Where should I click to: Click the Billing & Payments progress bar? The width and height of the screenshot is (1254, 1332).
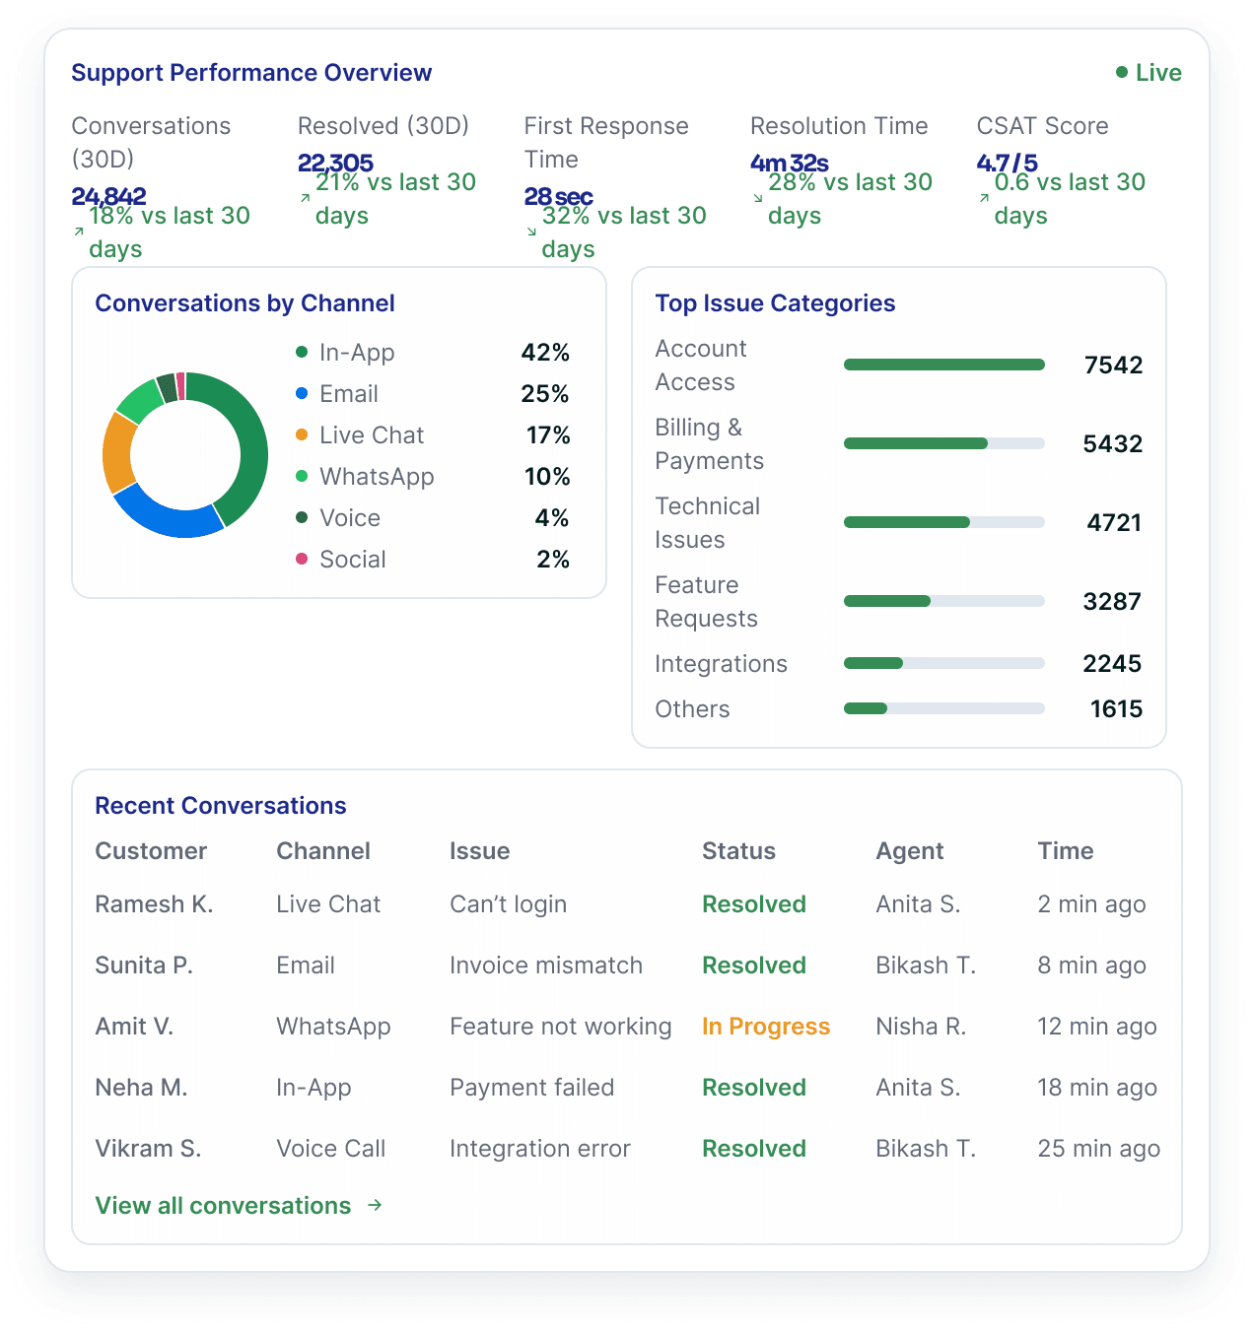pyautogui.click(x=944, y=443)
